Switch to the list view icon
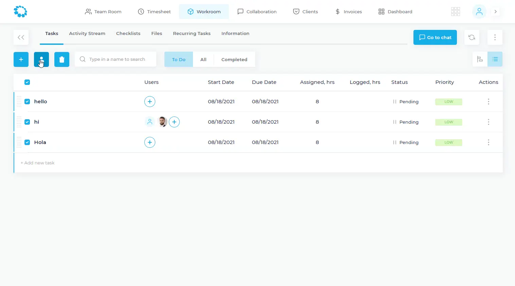Image resolution: width=515 pixels, height=286 pixels. coord(495,59)
